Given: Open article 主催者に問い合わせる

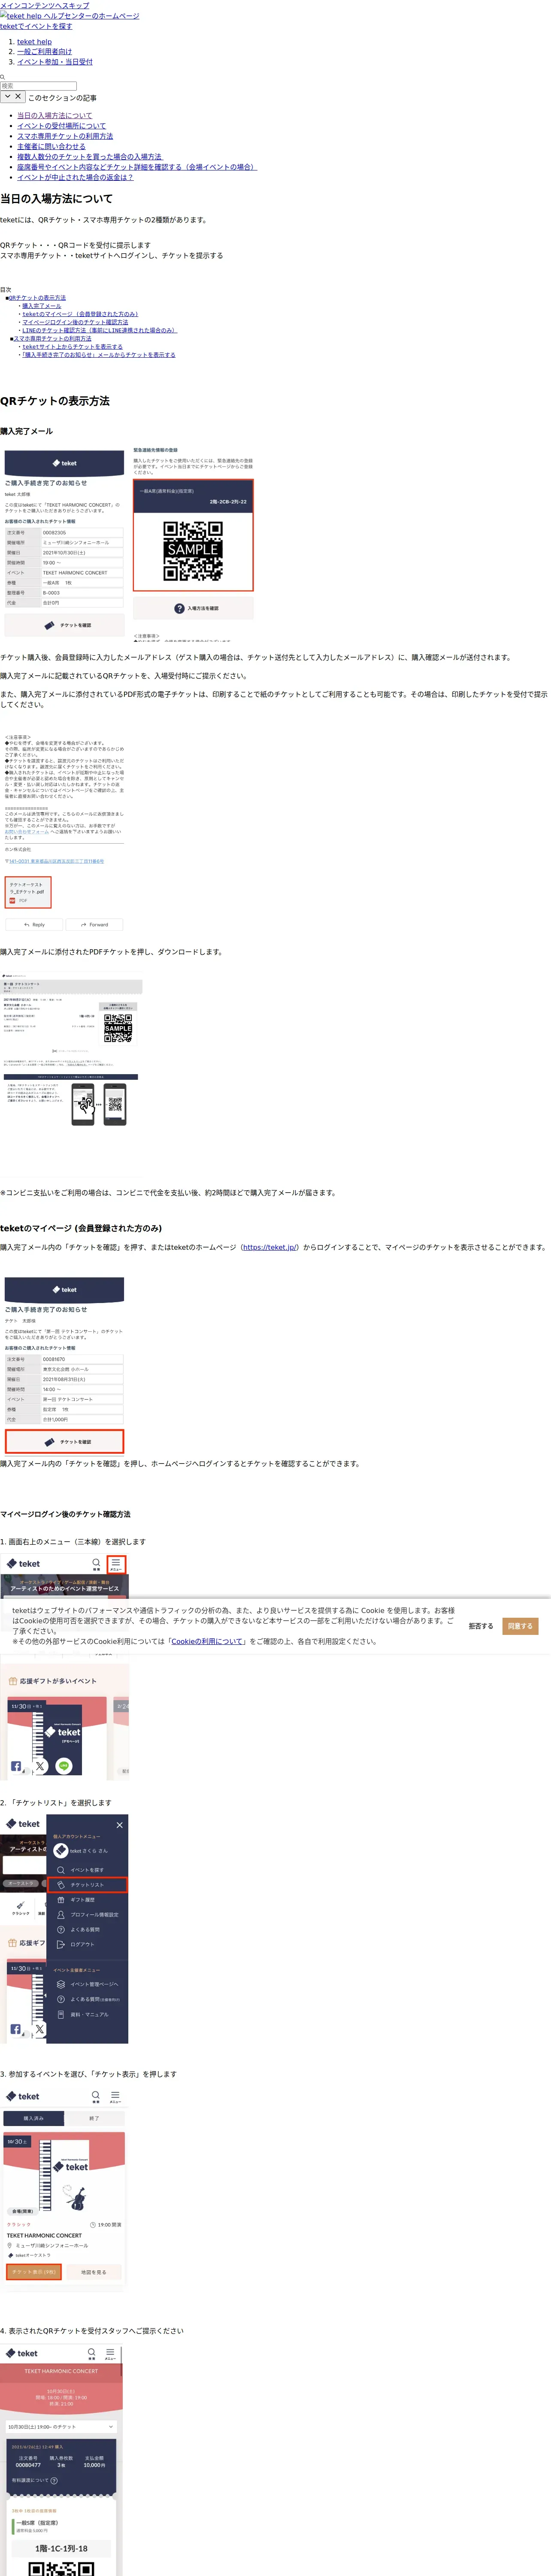Looking at the screenshot, I should tap(51, 146).
